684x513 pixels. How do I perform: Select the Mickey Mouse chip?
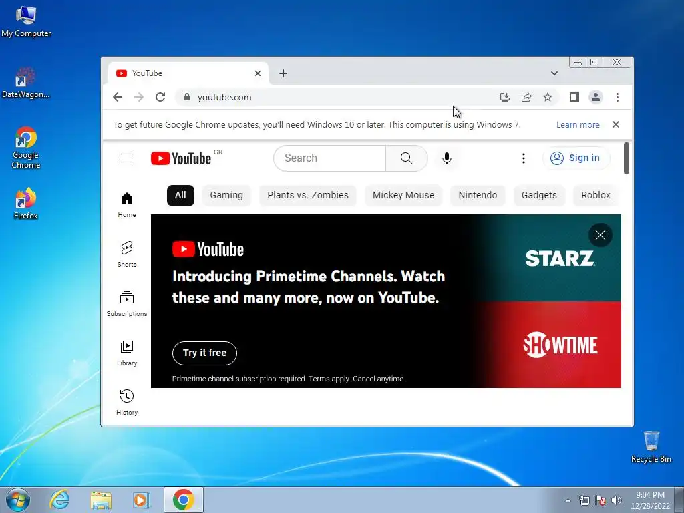pos(403,195)
